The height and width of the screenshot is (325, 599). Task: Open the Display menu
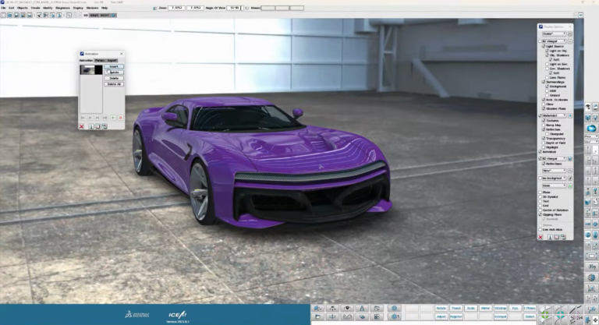(78, 8)
